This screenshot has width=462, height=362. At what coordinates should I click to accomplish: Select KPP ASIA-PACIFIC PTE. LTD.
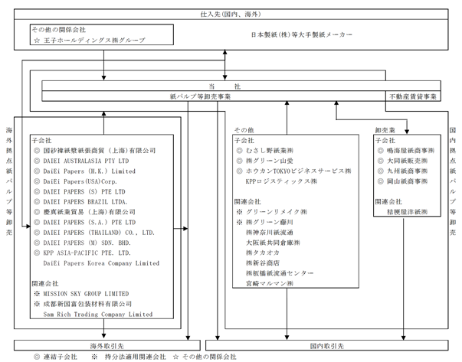(87, 253)
